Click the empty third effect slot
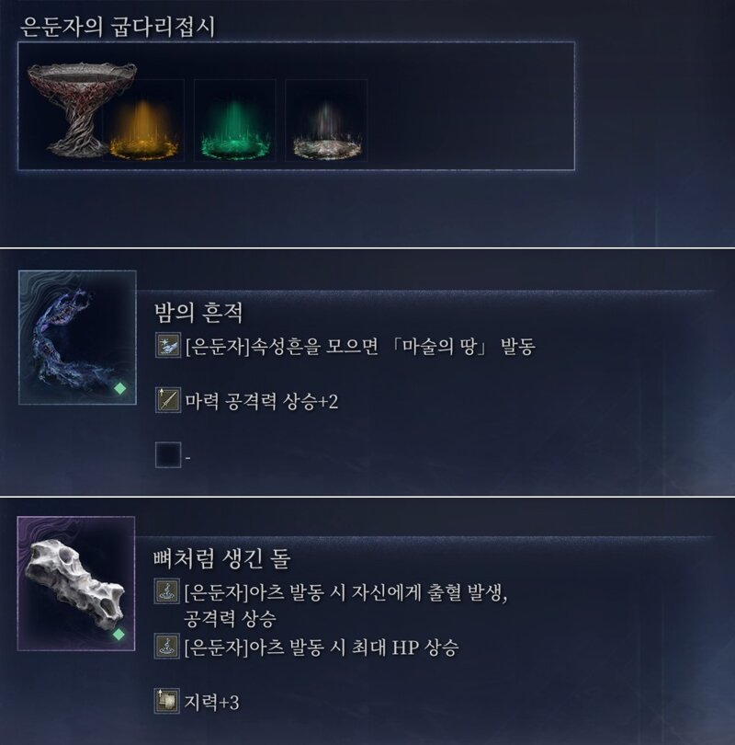Image resolution: width=735 pixels, height=745 pixels. [168, 454]
